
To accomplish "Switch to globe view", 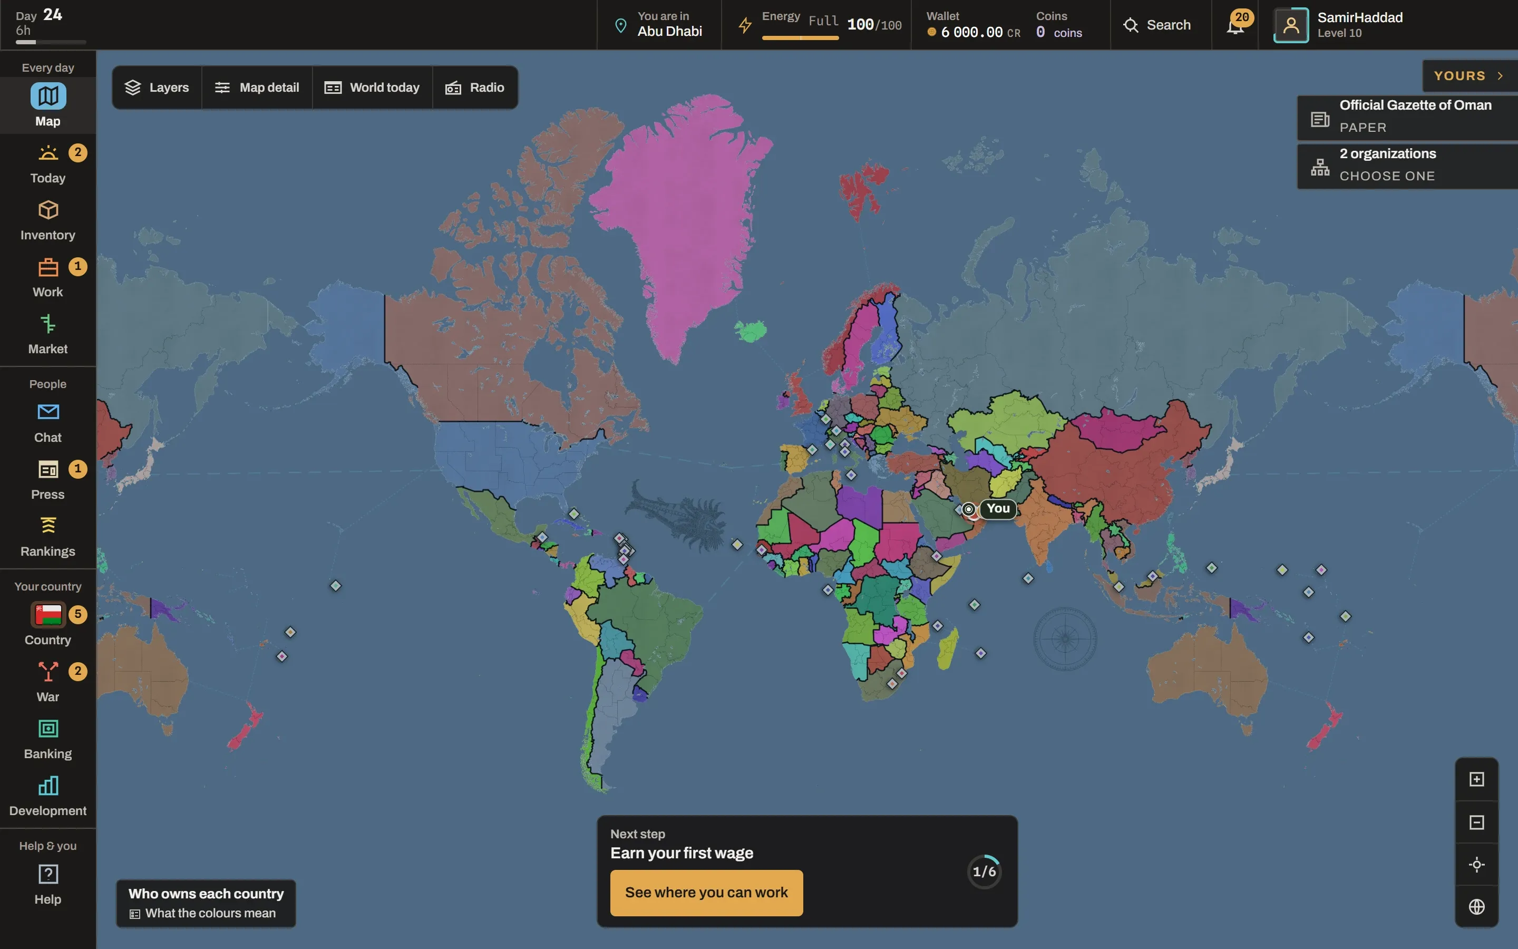I will [x=1476, y=907].
